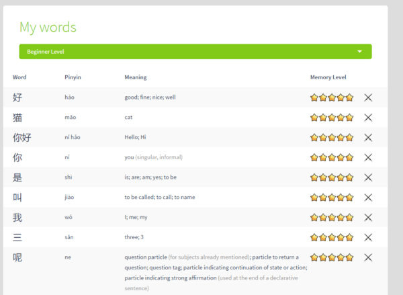This screenshot has width=403, height=295.
Task: Click the white arrow on level selector
Action: point(360,52)
